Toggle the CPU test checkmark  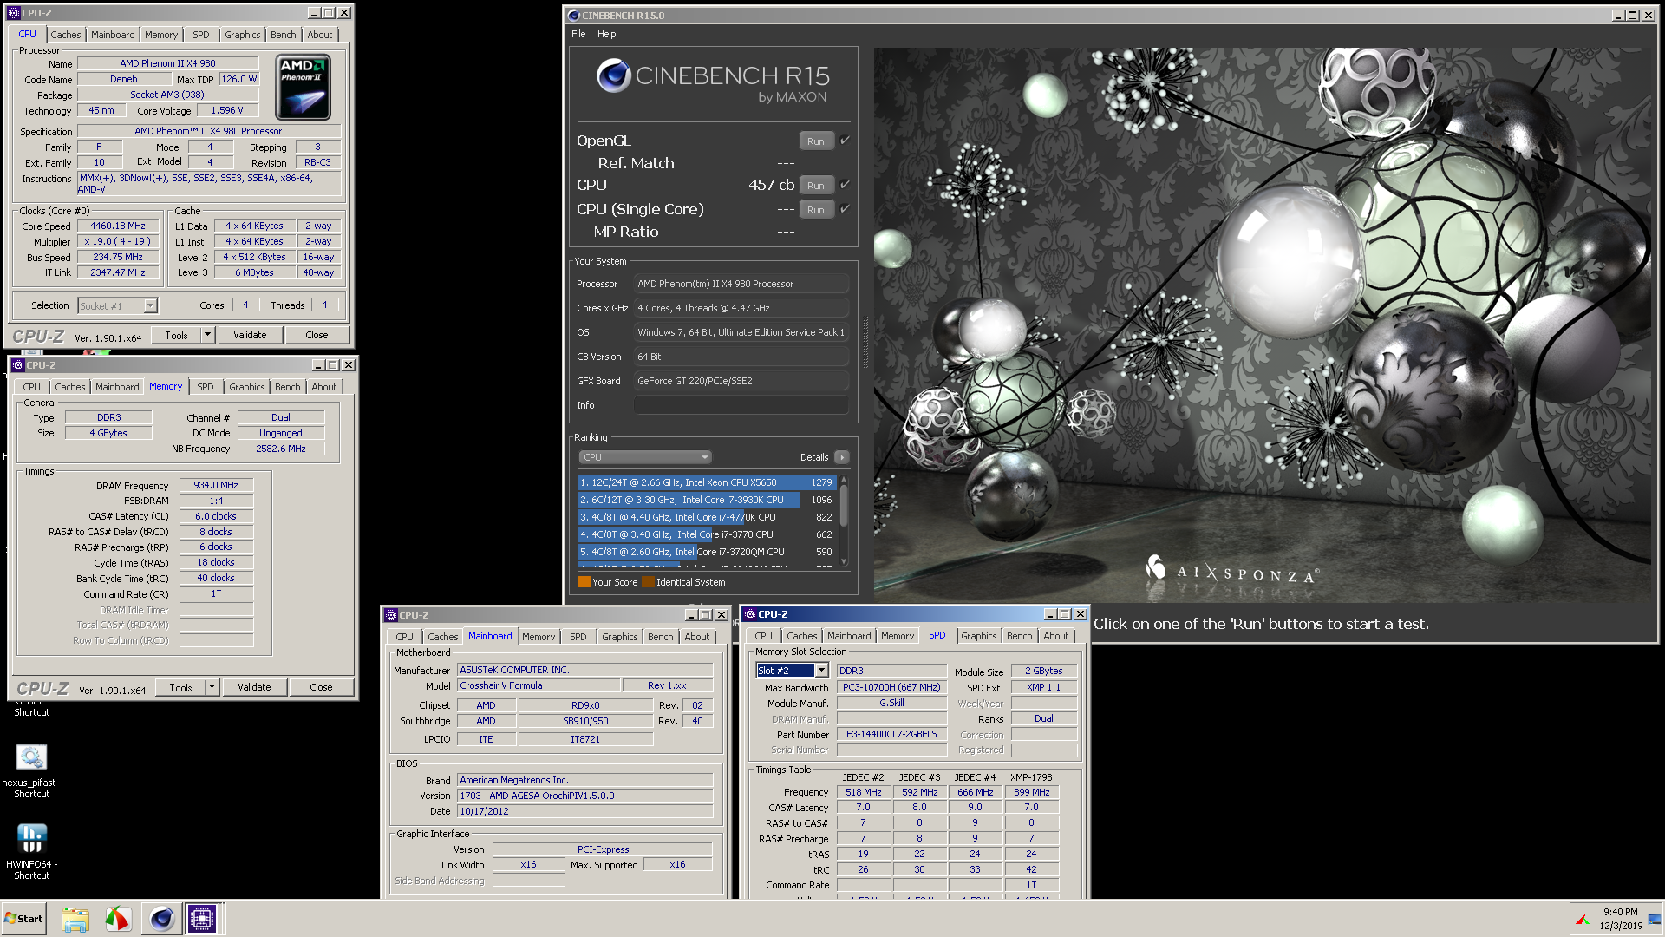(x=846, y=184)
